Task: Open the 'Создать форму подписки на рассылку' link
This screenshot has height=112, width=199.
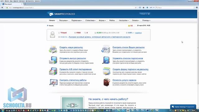Action: tap(131, 69)
